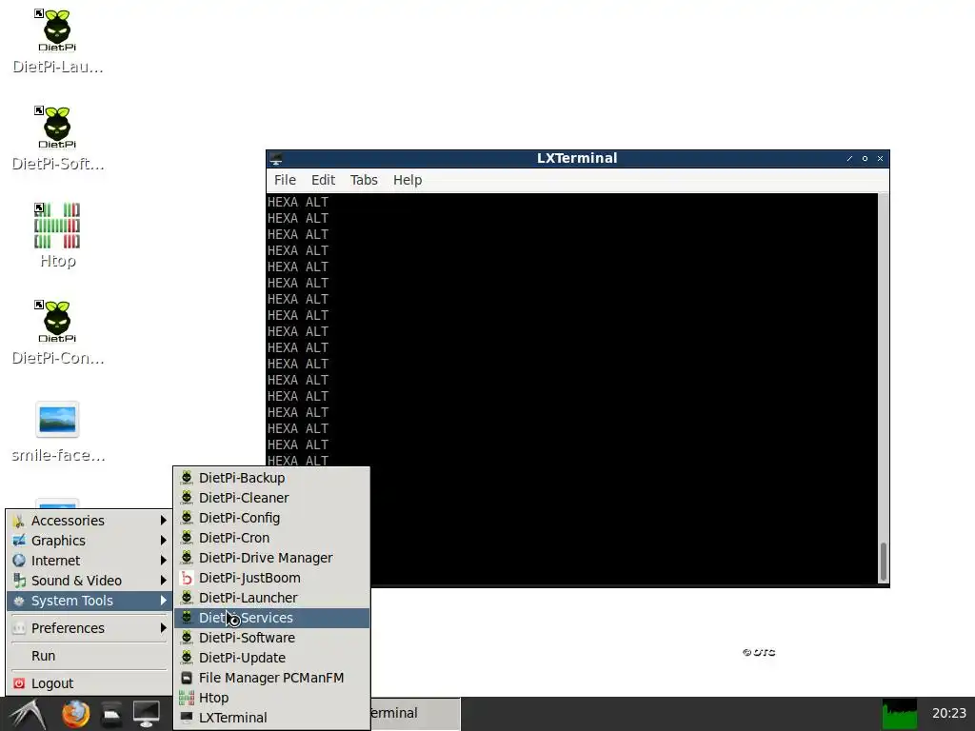The height and width of the screenshot is (731, 975).
Task: Open the Edit menu in LXTerminal
Action: coord(323,180)
